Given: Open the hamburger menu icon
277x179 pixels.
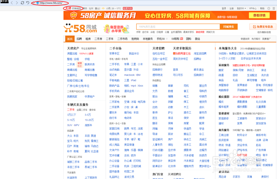Looking at the screenshot, I should point(274,9).
